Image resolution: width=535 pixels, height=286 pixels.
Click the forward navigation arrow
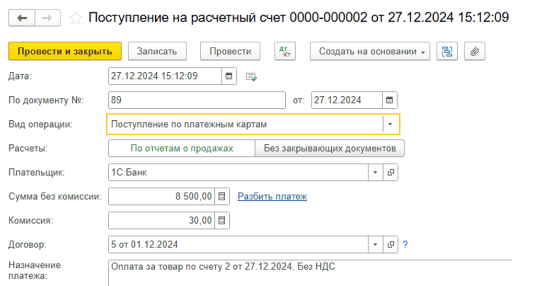[x=47, y=18]
